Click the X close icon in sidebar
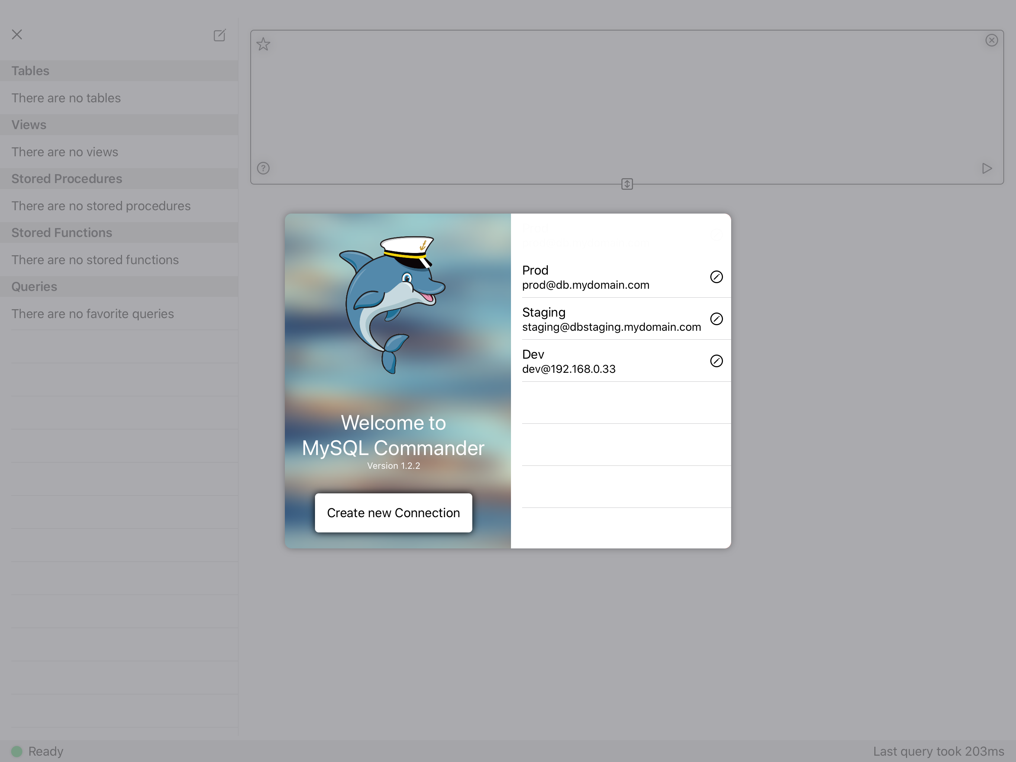The width and height of the screenshot is (1016, 762). [x=17, y=35]
